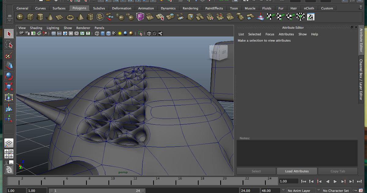Screen dimensions: 367x193
Task: Activate the Move tool in toolbox
Action: coord(9,66)
